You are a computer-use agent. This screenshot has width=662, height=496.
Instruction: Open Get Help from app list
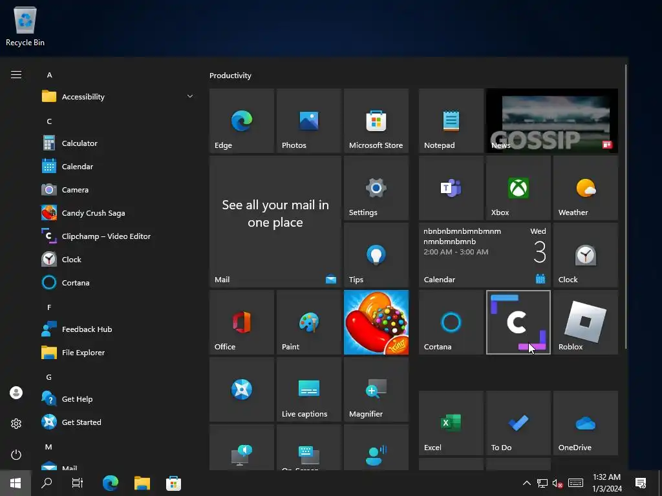pyautogui.click(x=119, y=398)
